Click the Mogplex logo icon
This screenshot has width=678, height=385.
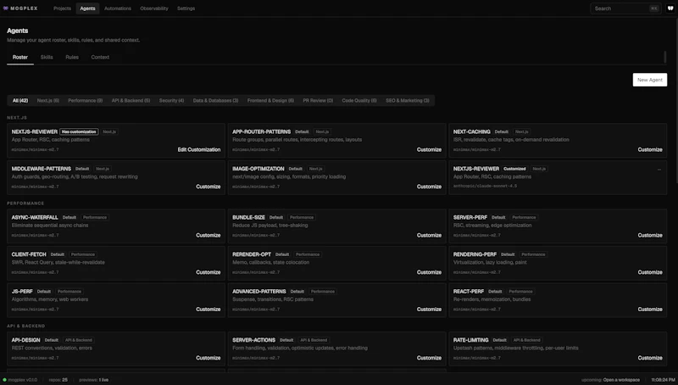pos(6,8)
